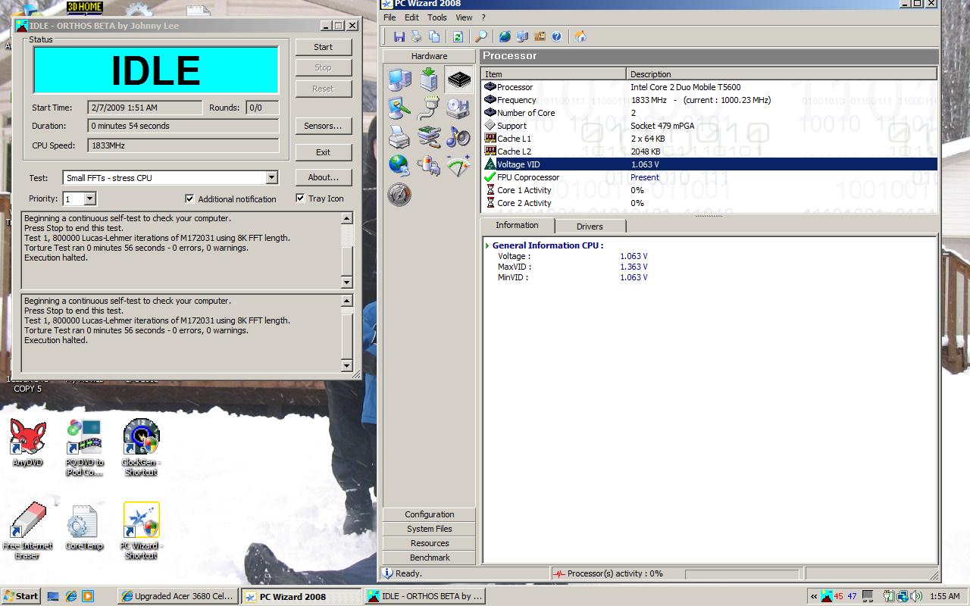
Task: Select the Frequency row in Processor list
Action: pyautogui.click(x=709, y=100)
